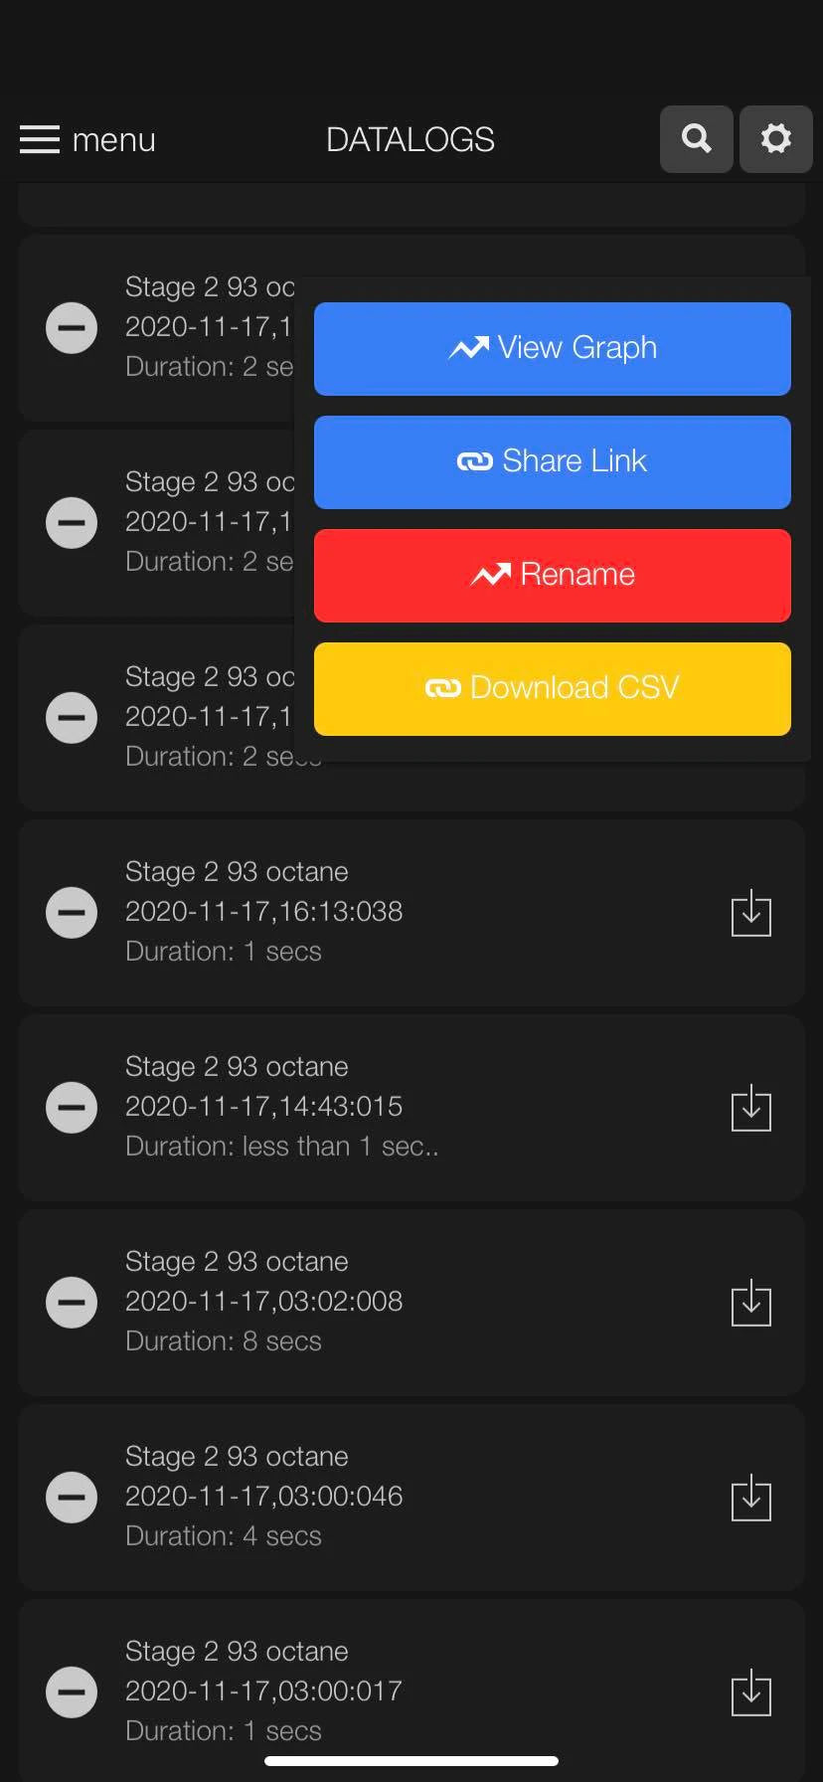This screenshot has width=823, height=1782.
Task: Open download options for 03:00:017 datalog
Action: coord(750,1693)
